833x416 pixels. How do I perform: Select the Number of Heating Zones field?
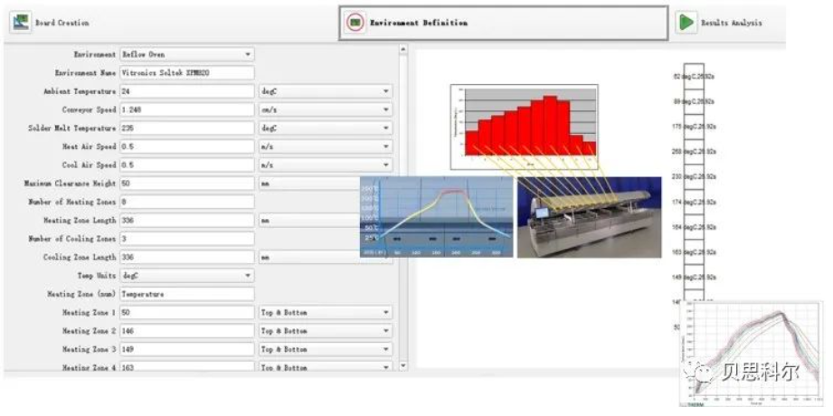(187, 202)
